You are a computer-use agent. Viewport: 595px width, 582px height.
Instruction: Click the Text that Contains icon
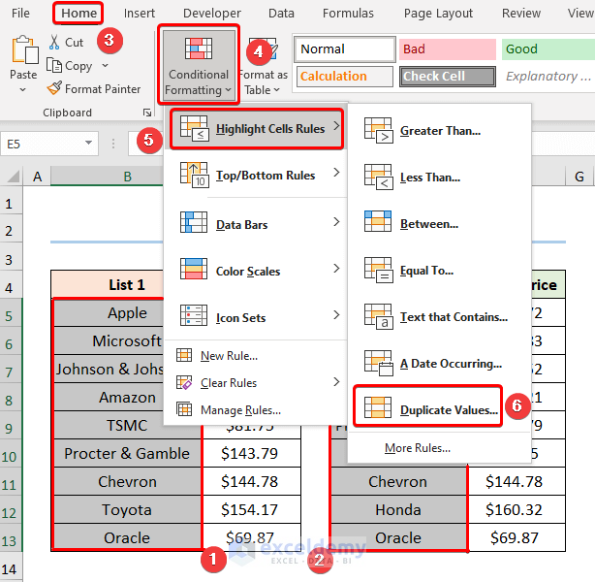click(378, 316)
